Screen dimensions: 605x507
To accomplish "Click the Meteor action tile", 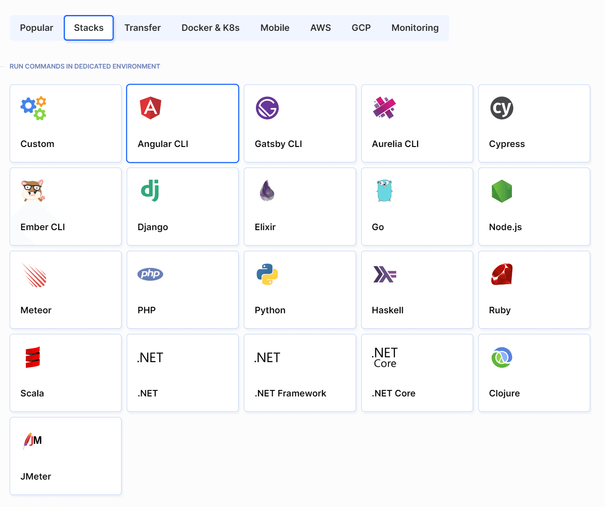I will [x=66, y=290].
